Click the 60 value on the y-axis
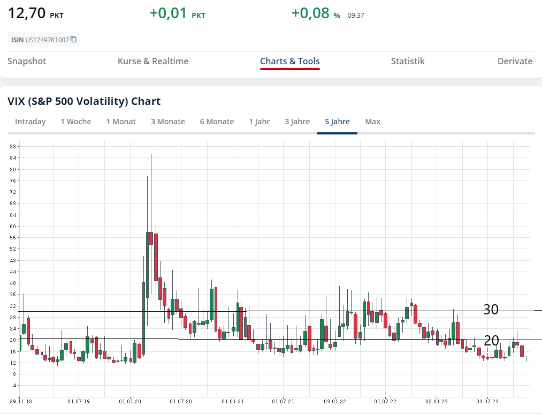Image resolution: width=542 pixels, height=414 pixels. [13, 227]
